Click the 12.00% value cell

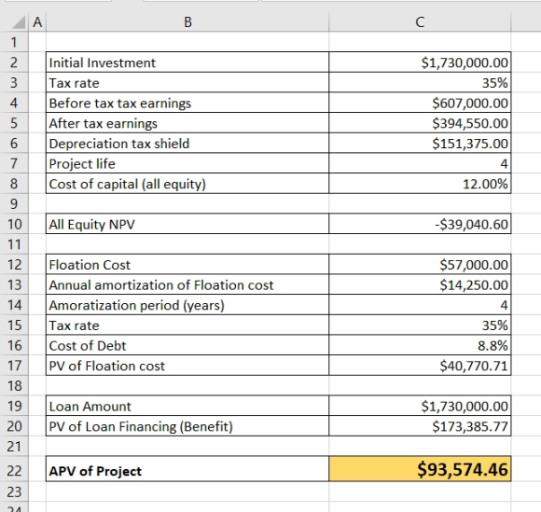pos(420,184)
